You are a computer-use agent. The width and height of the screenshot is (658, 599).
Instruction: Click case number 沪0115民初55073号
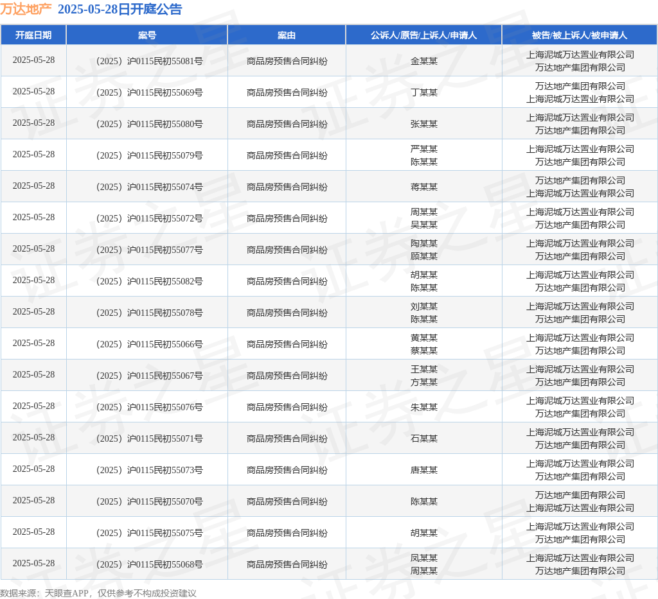[x=150, y=470]
